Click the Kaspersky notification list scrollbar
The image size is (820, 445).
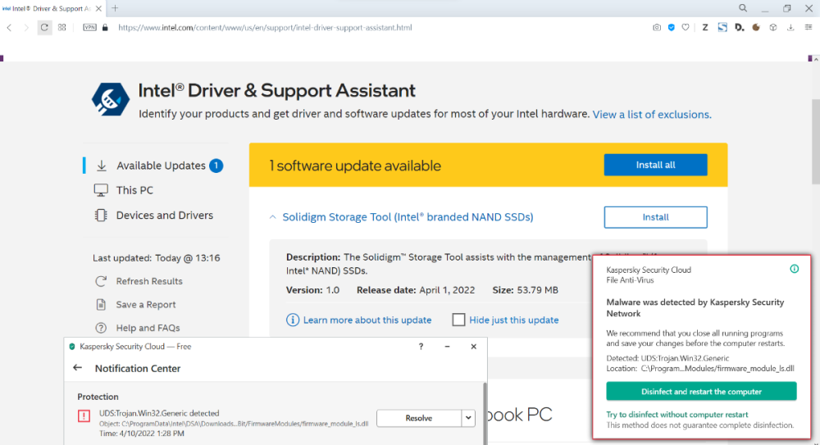coord(485,413)
